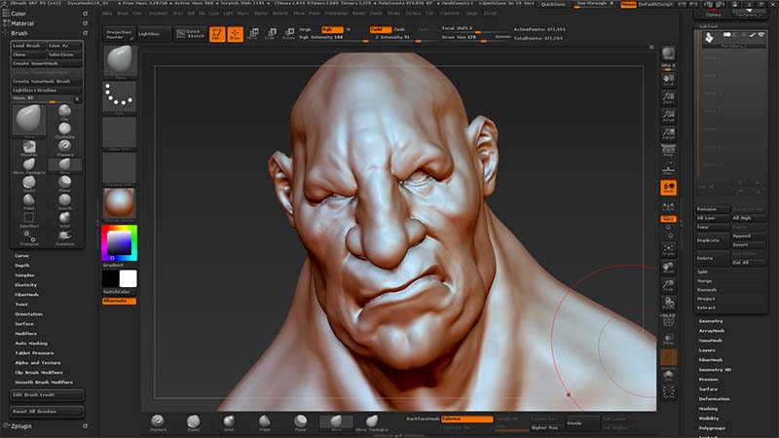Expand the Color palette section
Image resolution: width=779 pixels, height=438 pixels.
tap(19, 14)
